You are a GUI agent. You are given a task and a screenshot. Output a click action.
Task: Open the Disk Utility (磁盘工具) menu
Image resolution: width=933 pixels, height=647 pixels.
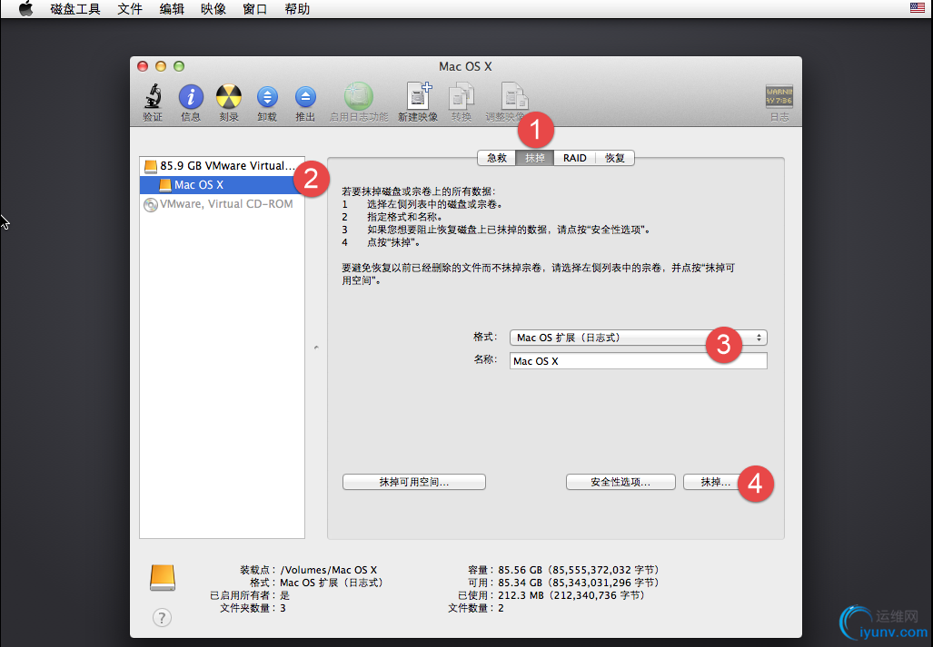[75, 9]
